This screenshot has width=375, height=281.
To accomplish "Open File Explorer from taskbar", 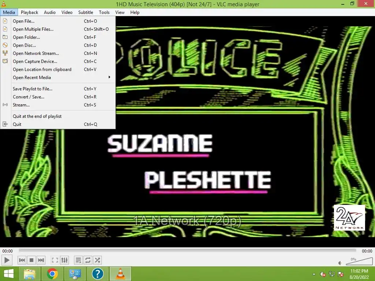I will click(30, 274).
